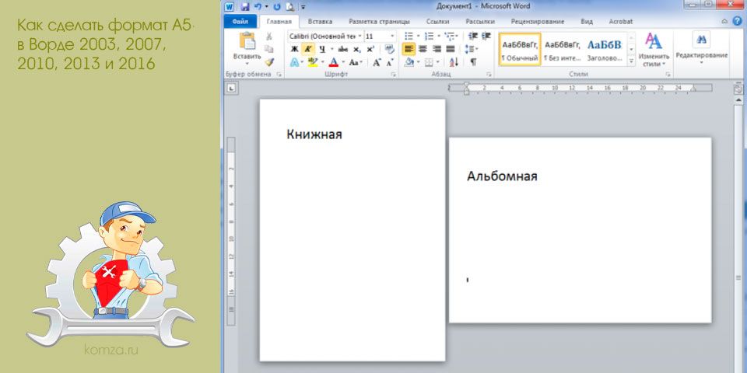Toggle align text right
747x373 pixels.
(x=437, y=49)
